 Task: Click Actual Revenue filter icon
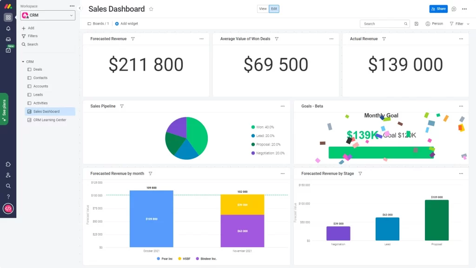point(384,39)
